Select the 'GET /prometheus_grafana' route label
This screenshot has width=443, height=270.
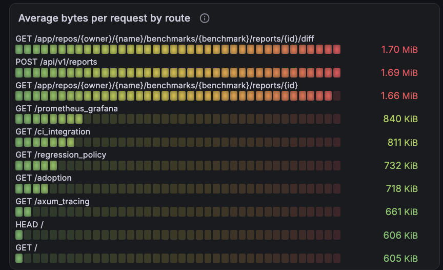tap(67, 109)
